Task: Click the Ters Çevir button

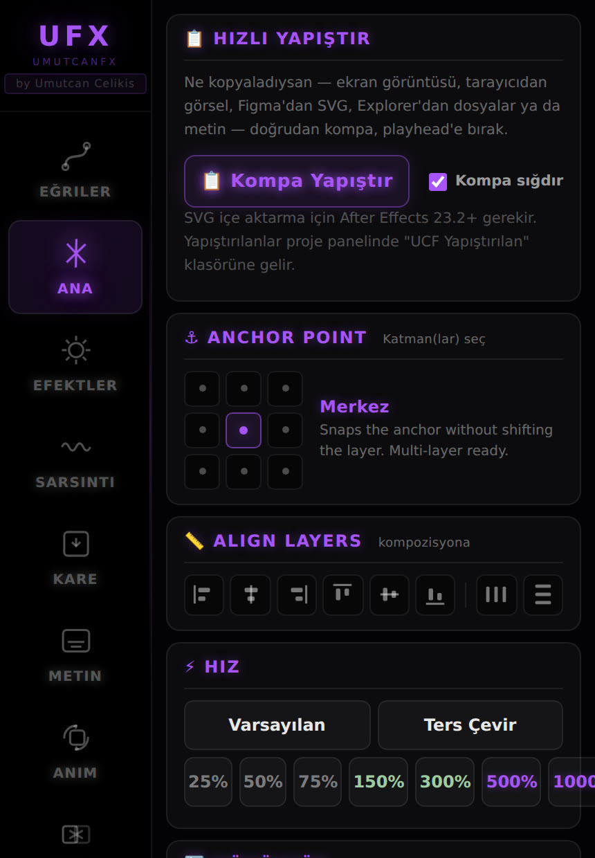Action: pos(470,725)
